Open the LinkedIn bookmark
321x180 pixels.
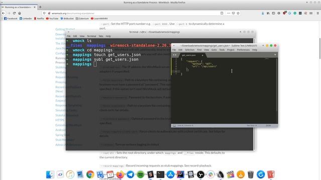pyautogui.click(x=26, y=18)
